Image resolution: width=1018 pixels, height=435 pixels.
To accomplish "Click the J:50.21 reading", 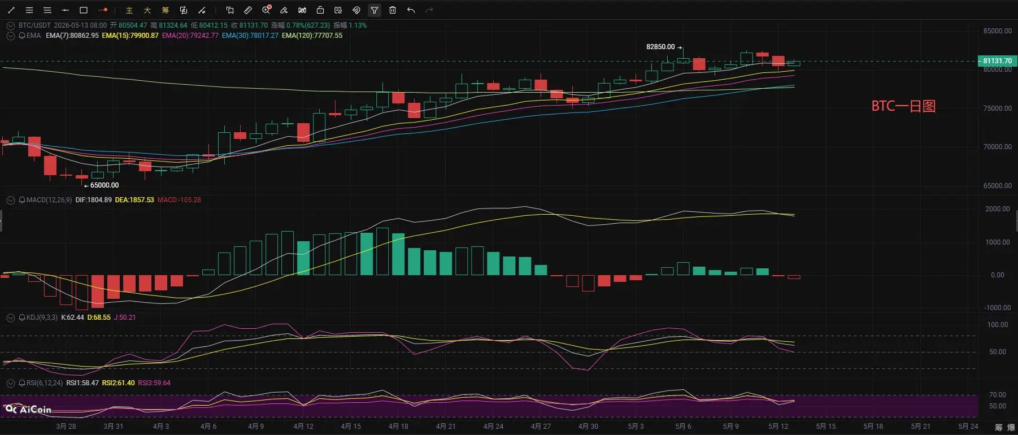I will point(125,317).
